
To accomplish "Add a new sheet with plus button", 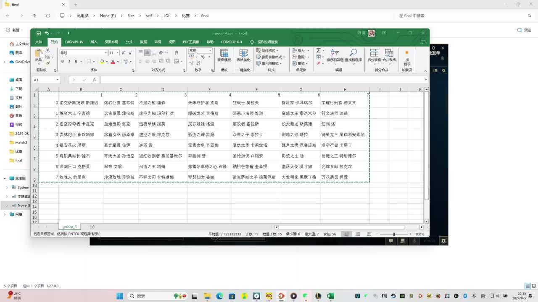I will point(92,227).
